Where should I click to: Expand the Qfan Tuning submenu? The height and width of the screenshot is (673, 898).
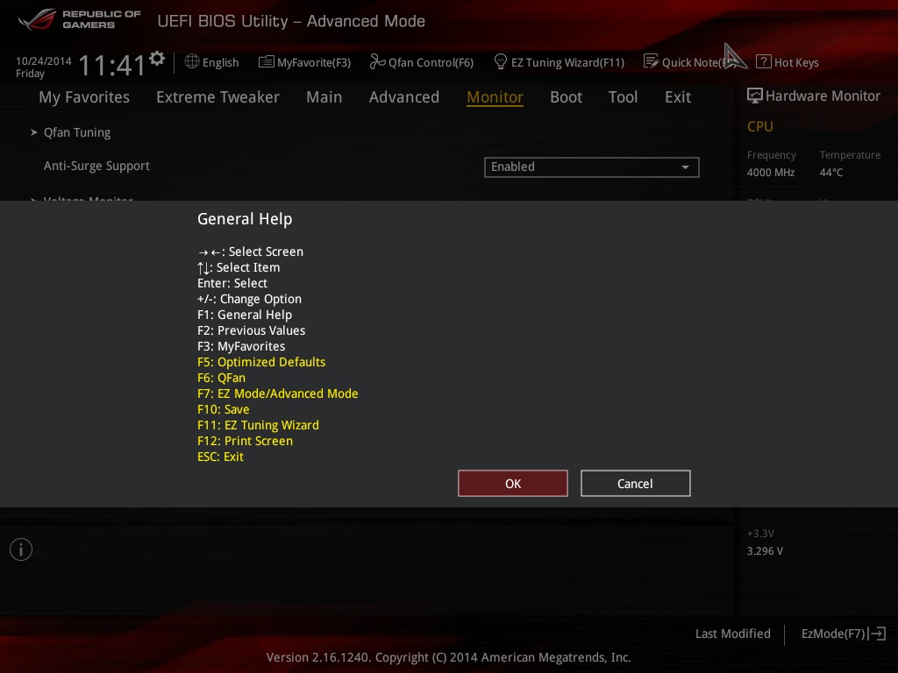point(77,132)
